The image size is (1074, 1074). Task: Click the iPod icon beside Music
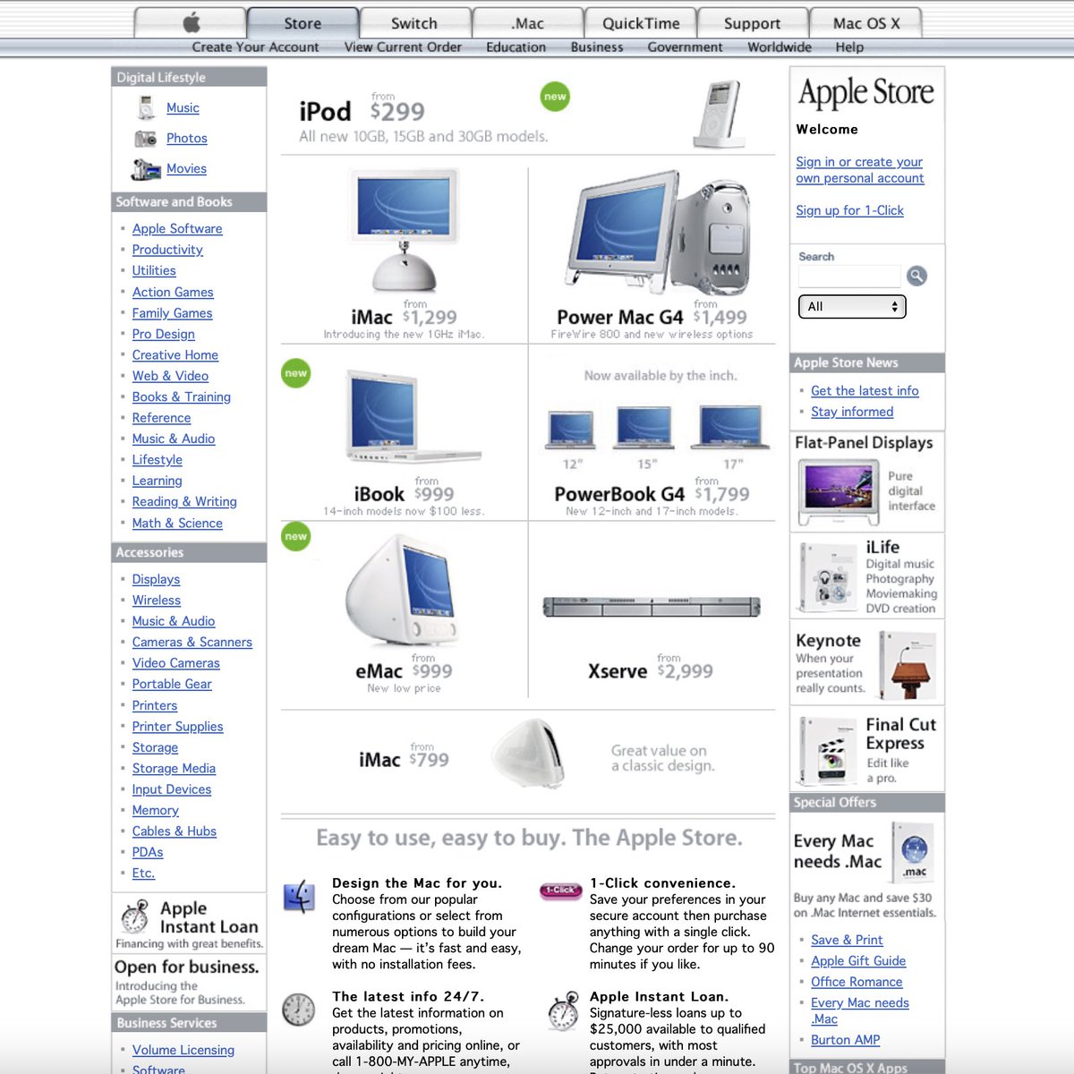tap(146, 107)
